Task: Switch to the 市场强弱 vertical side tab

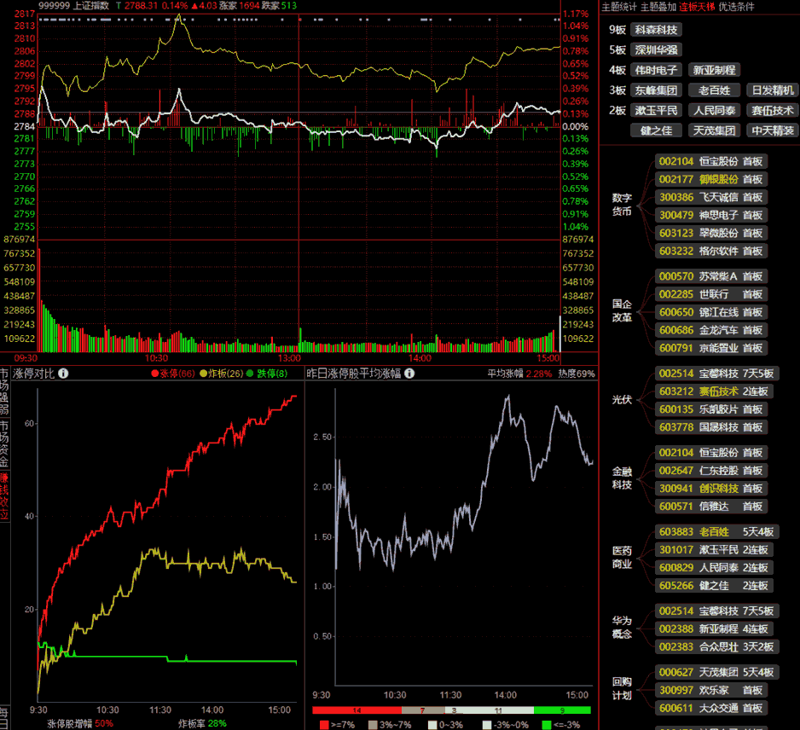Action: pos(4,391)
